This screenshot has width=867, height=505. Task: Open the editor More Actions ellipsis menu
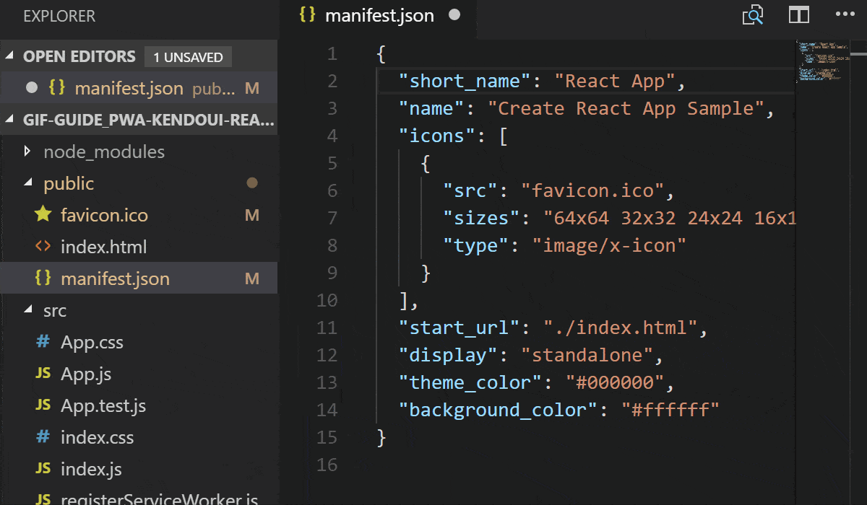tap(845, 14)
